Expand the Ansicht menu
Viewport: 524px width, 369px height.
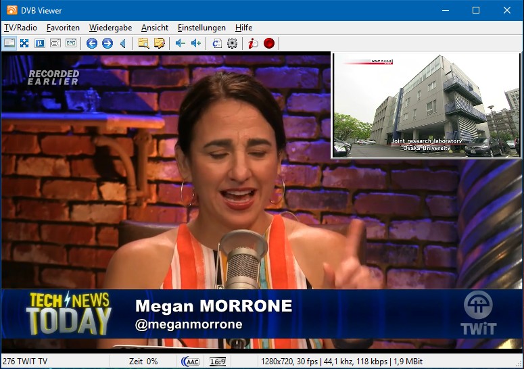click(x=155, y=28)
